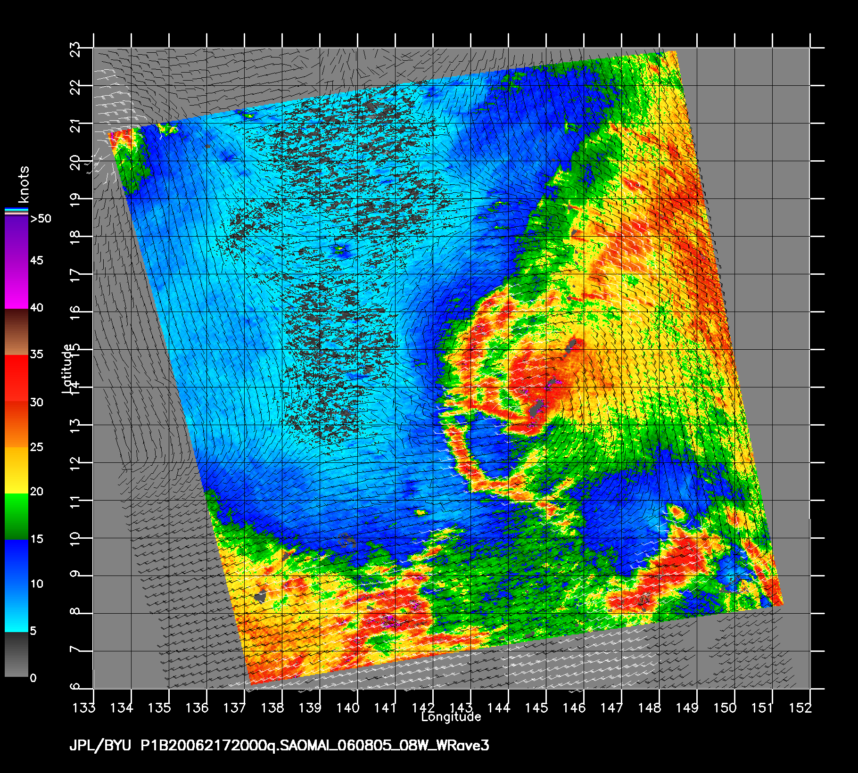This screenshot has height=773, width=858.
Task: Click the latitude tick label '23'
Action: tap(75, 49)
